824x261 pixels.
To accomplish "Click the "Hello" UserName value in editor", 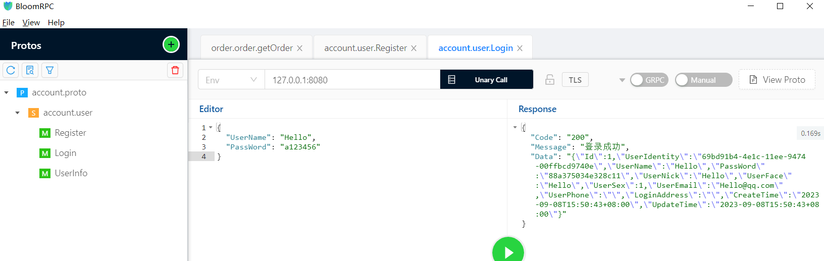I will pyautogui.click(x=296, y=137).
